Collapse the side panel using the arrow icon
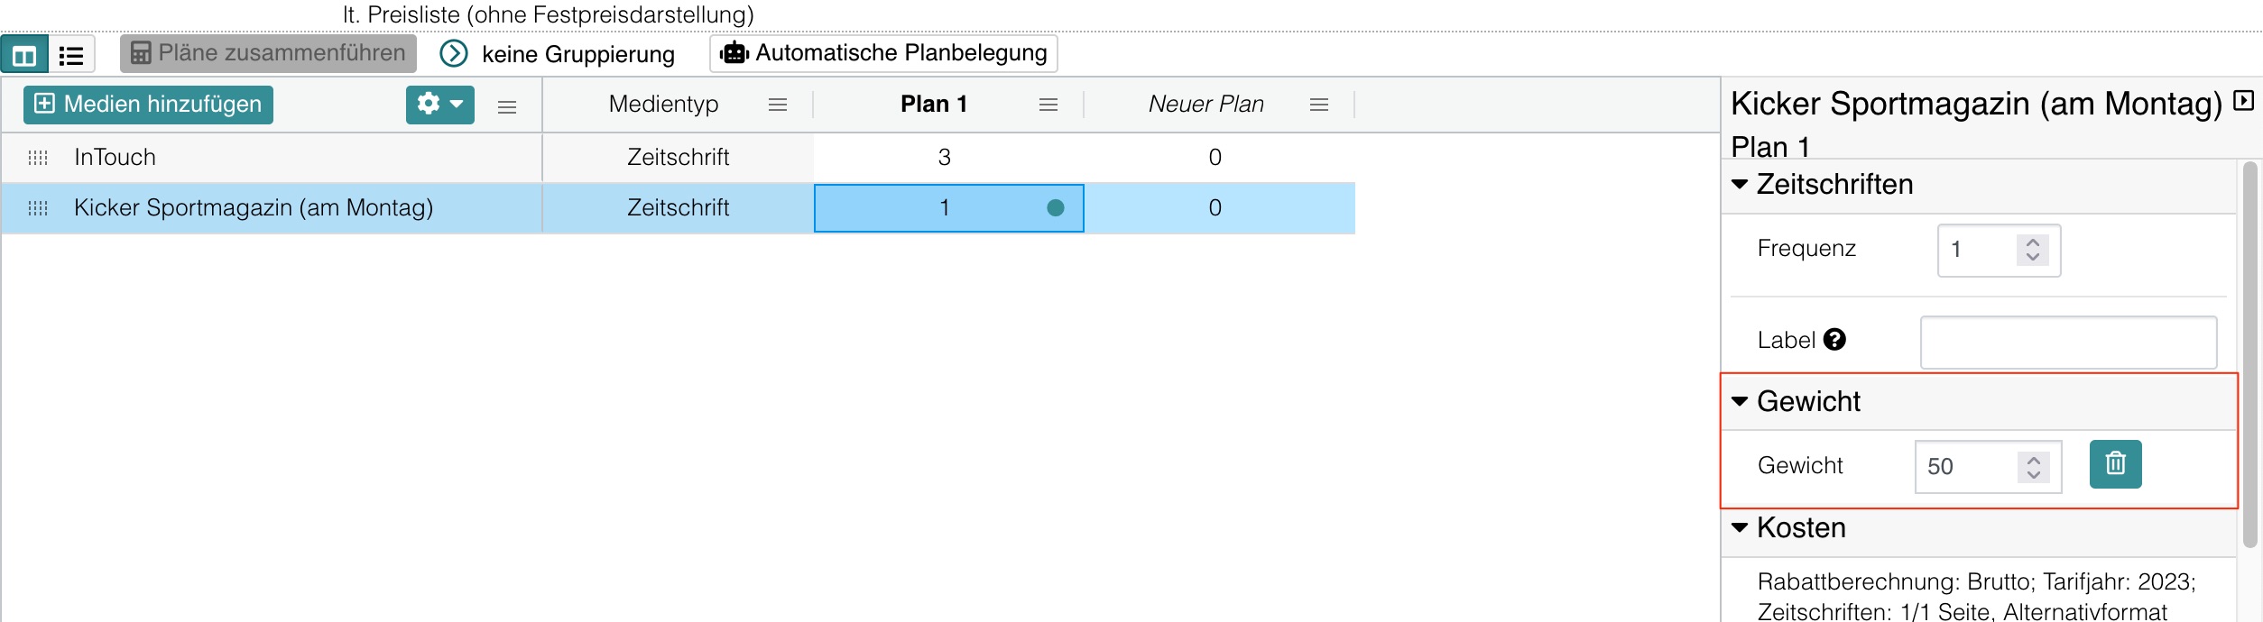 (x=2244, y=101)
